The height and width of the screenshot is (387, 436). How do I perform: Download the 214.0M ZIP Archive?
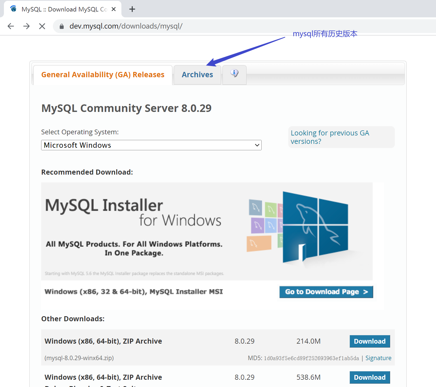(x=370, y=341)
